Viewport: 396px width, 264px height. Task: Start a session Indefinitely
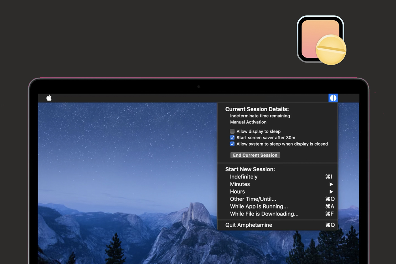[x=277, y=177]
